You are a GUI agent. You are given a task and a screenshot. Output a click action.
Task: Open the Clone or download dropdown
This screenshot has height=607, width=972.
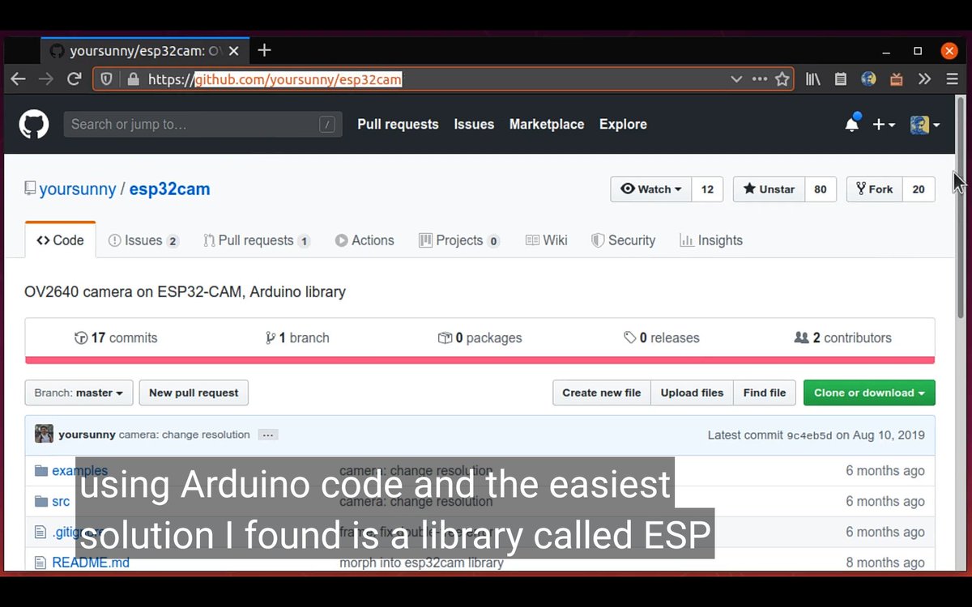click(x=869, y=393)
